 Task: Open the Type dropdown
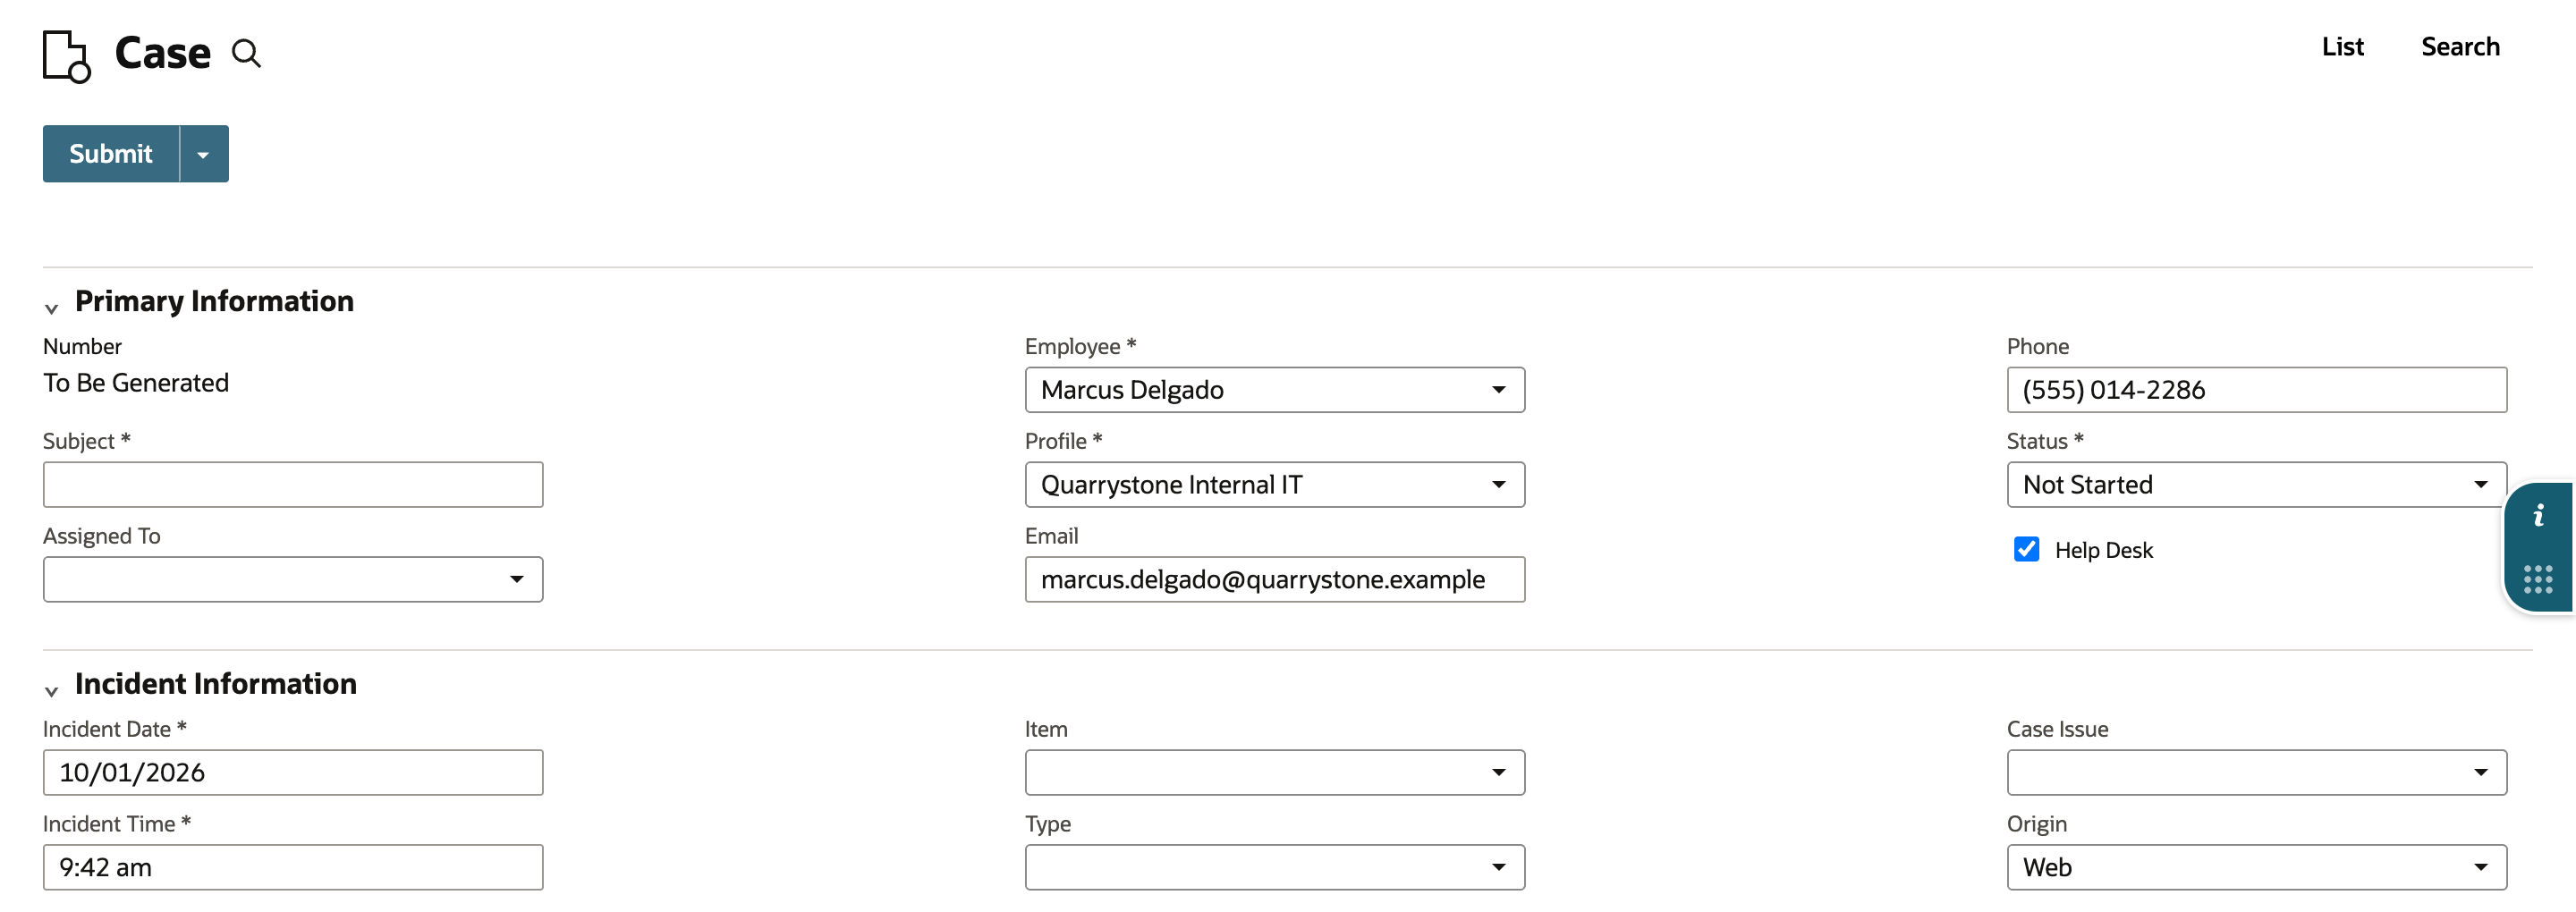click(1274, 868)
